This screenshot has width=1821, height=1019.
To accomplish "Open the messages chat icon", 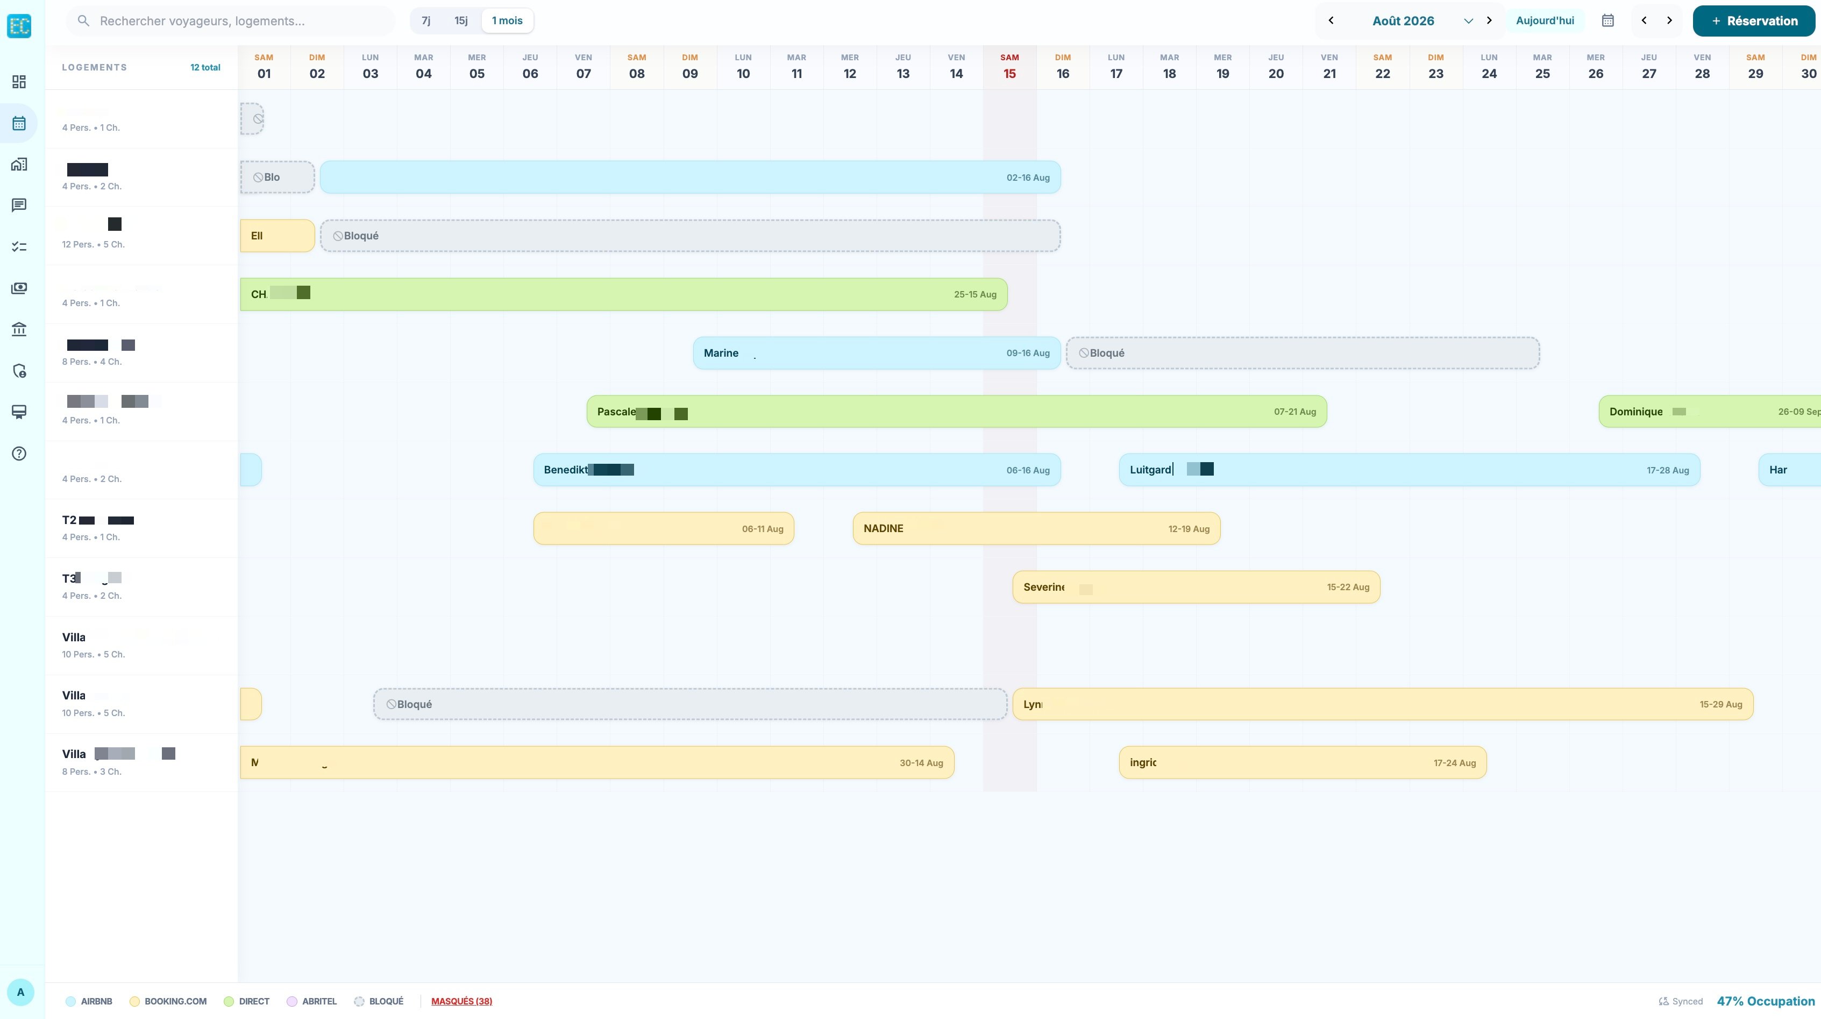I will coord(18,205).
